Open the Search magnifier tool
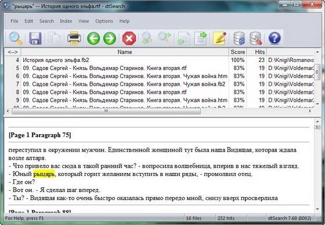 pos(15,38)
